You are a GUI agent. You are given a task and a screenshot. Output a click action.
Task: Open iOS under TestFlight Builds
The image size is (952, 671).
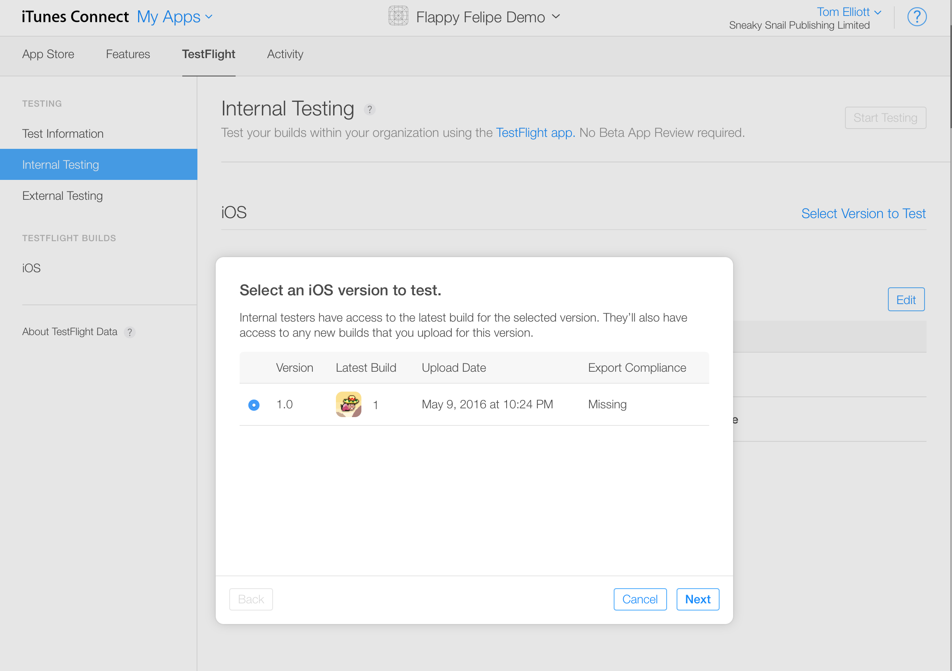coord(31,268)
